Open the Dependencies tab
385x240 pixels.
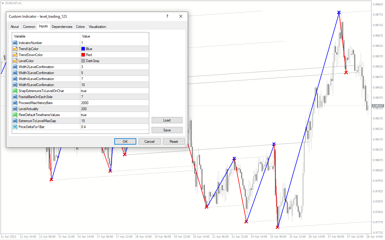pos(62,27)
